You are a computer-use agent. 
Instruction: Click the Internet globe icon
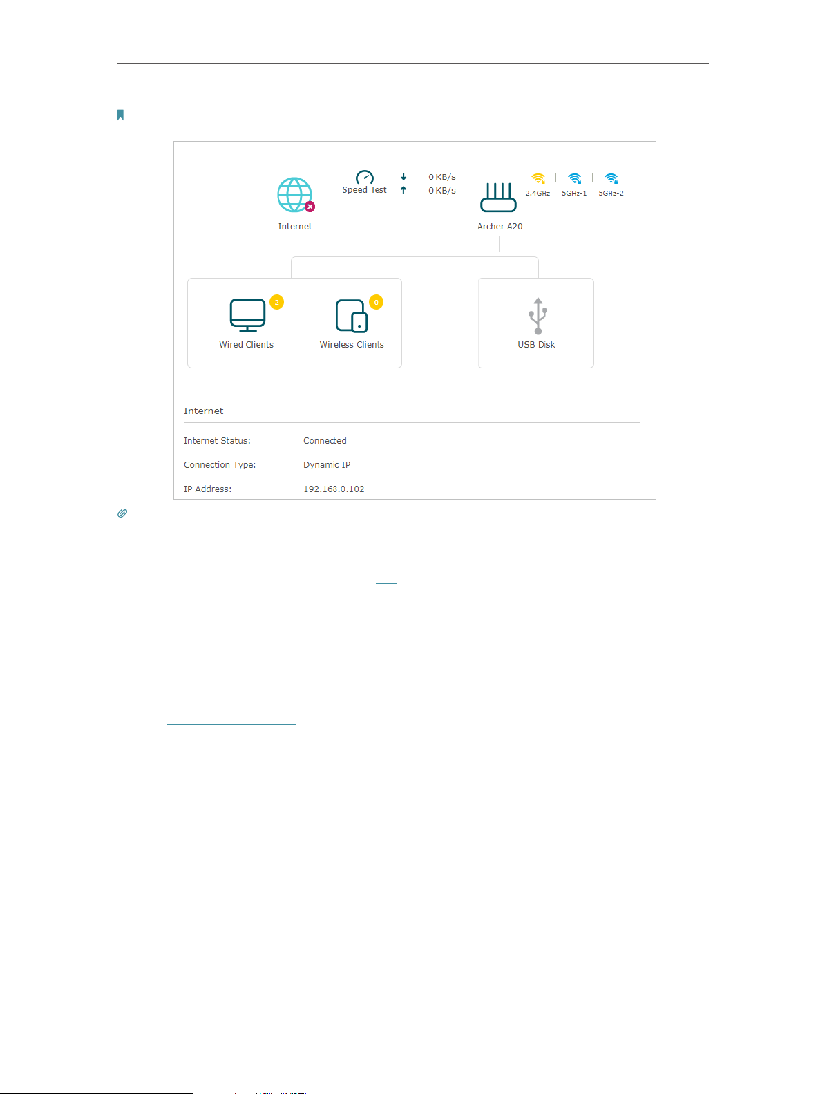click(x=295, y=195)
